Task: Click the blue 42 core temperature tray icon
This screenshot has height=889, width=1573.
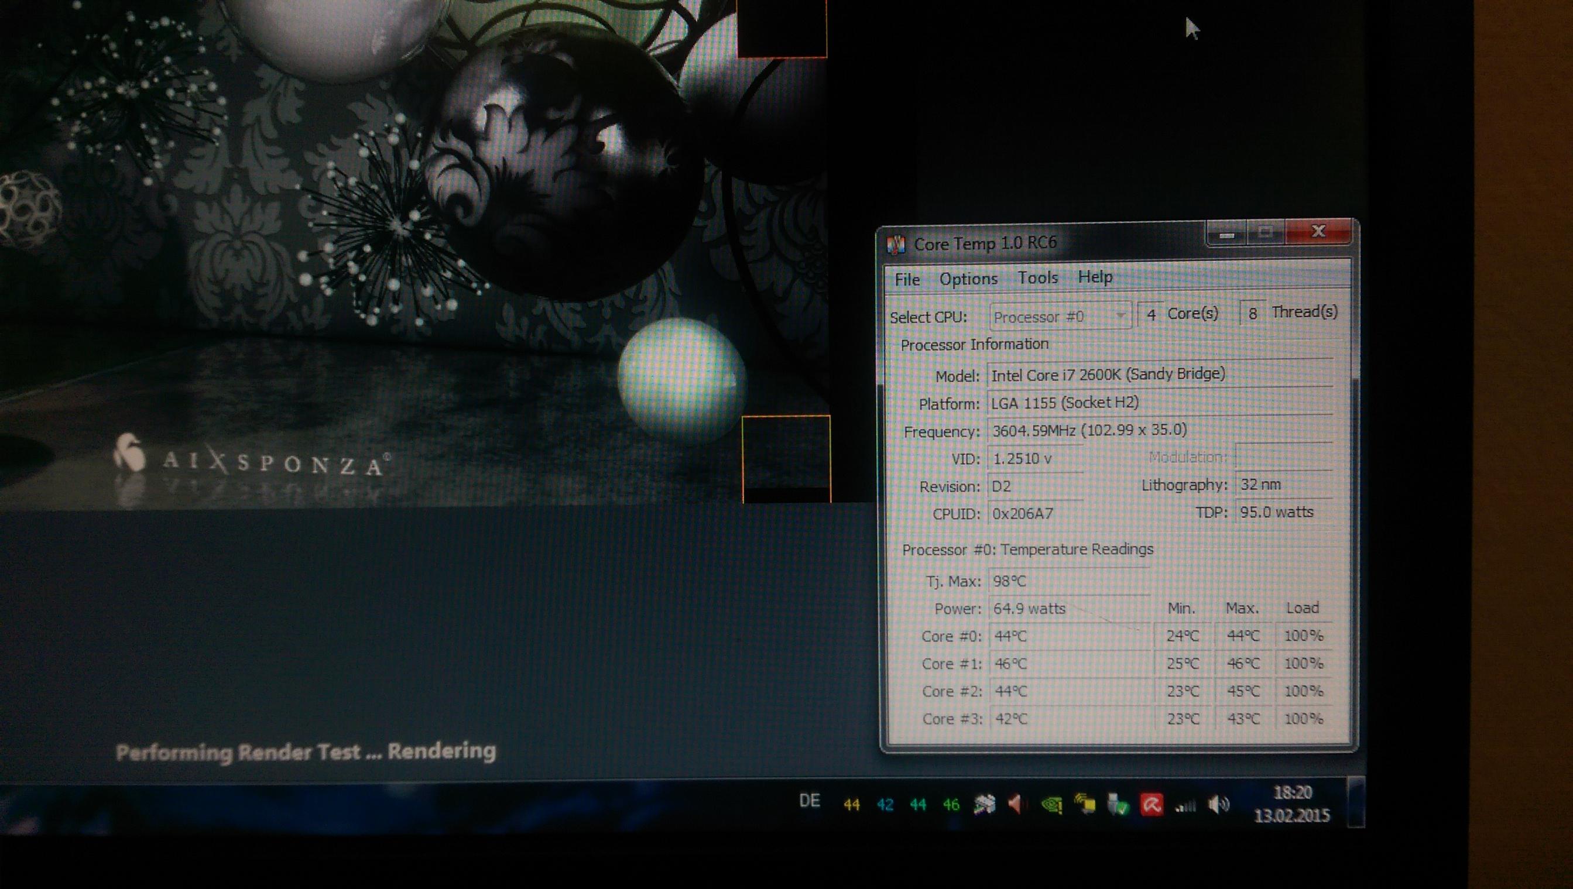Action: (885, 805)
